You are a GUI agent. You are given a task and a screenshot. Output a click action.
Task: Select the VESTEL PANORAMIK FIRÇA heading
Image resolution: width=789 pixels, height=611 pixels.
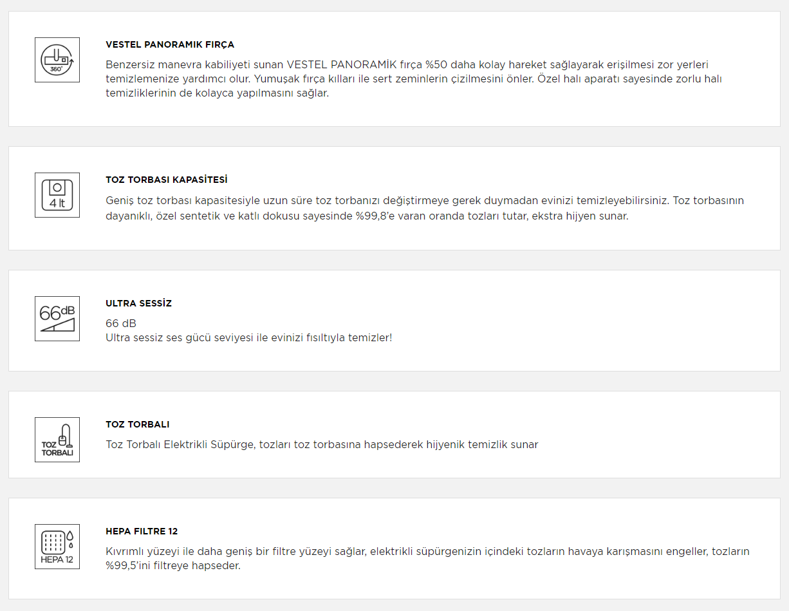170,45
